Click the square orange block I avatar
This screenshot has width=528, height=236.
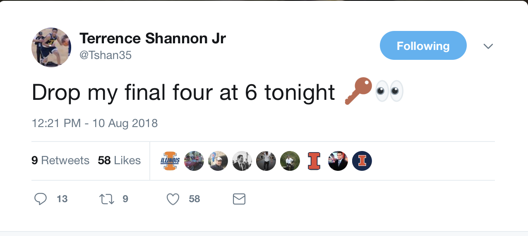point(314,161)
